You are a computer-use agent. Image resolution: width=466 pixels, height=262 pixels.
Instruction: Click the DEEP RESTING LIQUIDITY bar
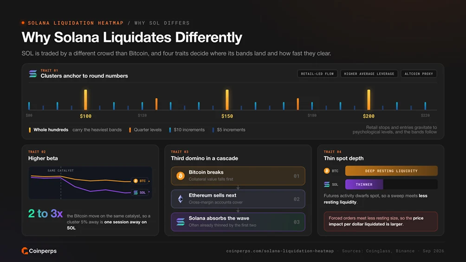coord(391,171)
